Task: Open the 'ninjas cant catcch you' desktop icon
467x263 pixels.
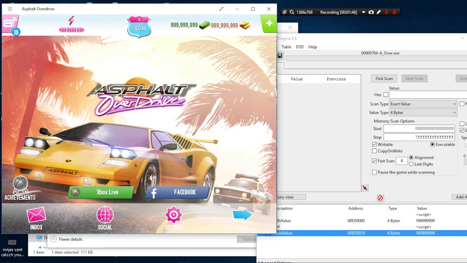Action: point(12,249)
